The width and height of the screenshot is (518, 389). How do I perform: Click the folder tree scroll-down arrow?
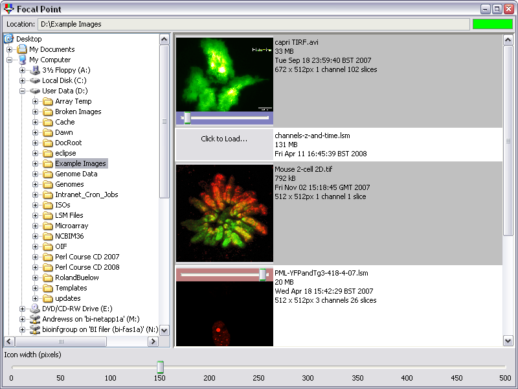pyautogui.click(x=164, y=330)
